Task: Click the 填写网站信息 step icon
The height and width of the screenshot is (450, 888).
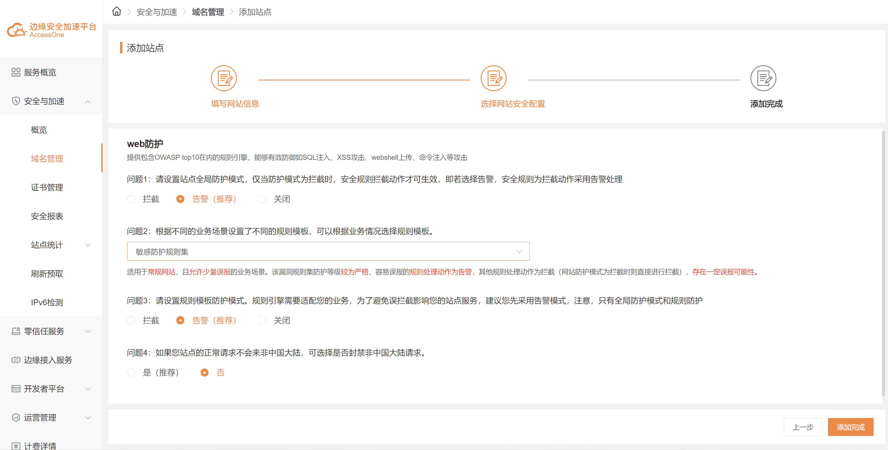Action: (x=224, y=78)
